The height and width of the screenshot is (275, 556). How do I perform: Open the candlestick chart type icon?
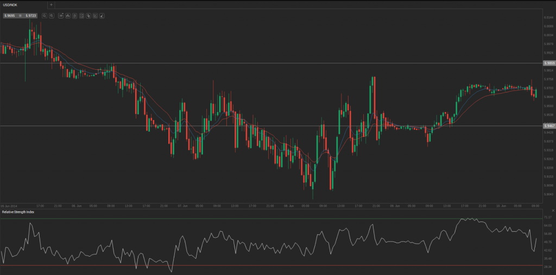[x=68, y=16]
